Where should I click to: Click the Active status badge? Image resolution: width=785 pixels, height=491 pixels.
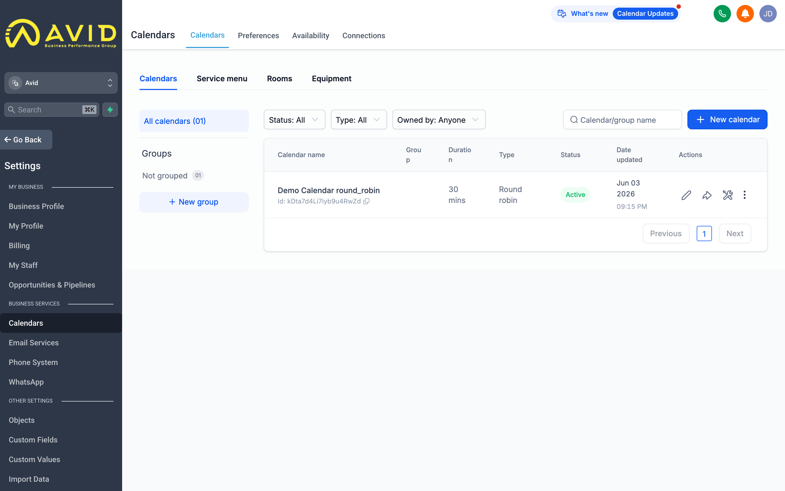click(575, 194)
